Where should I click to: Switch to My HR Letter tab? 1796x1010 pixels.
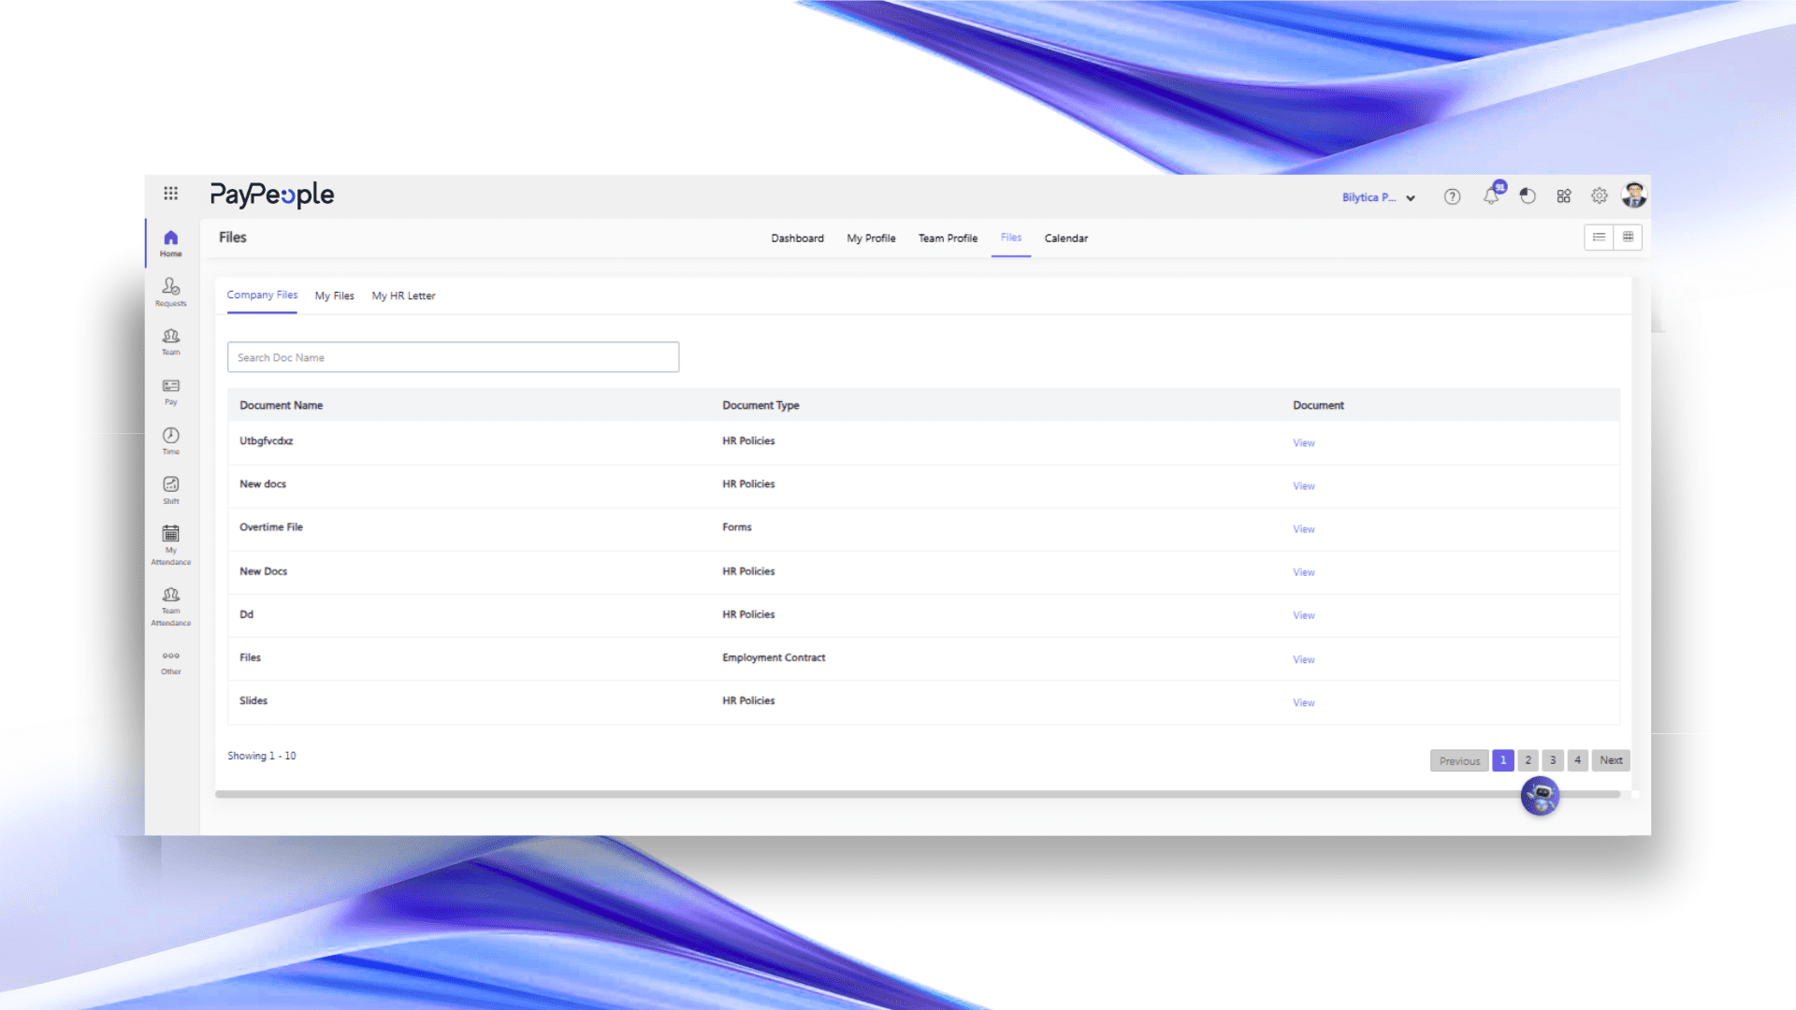pos(403,296)
